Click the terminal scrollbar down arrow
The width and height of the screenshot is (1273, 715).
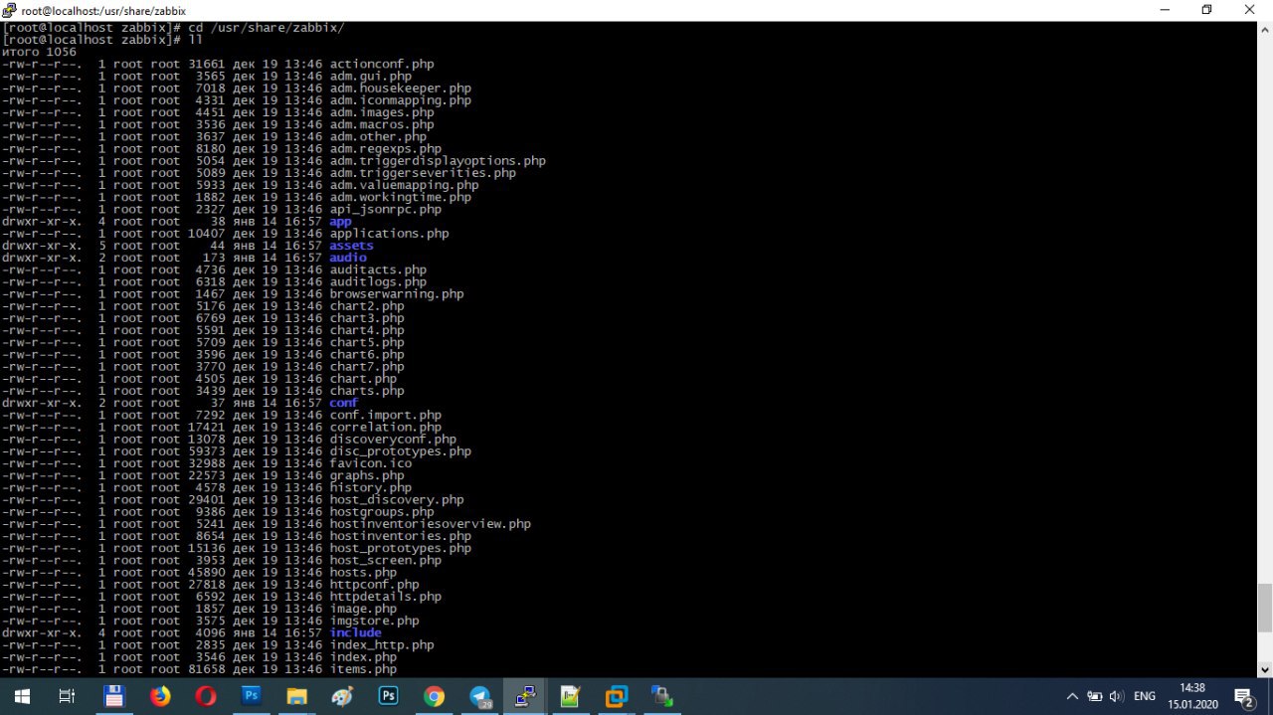[x=1264, y=669]
